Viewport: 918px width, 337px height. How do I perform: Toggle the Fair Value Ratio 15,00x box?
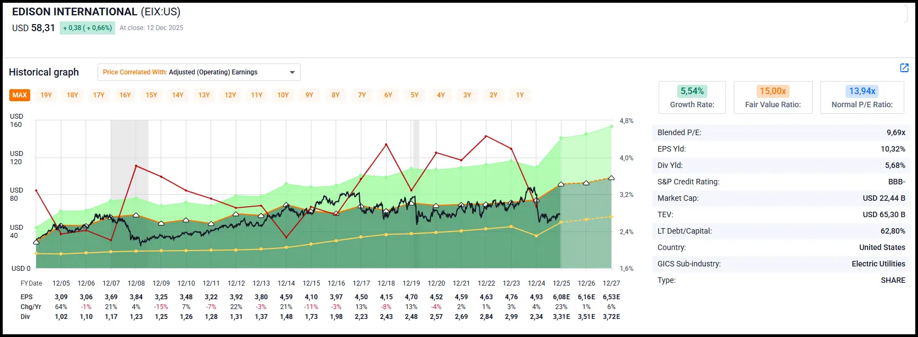coord(773,97)
